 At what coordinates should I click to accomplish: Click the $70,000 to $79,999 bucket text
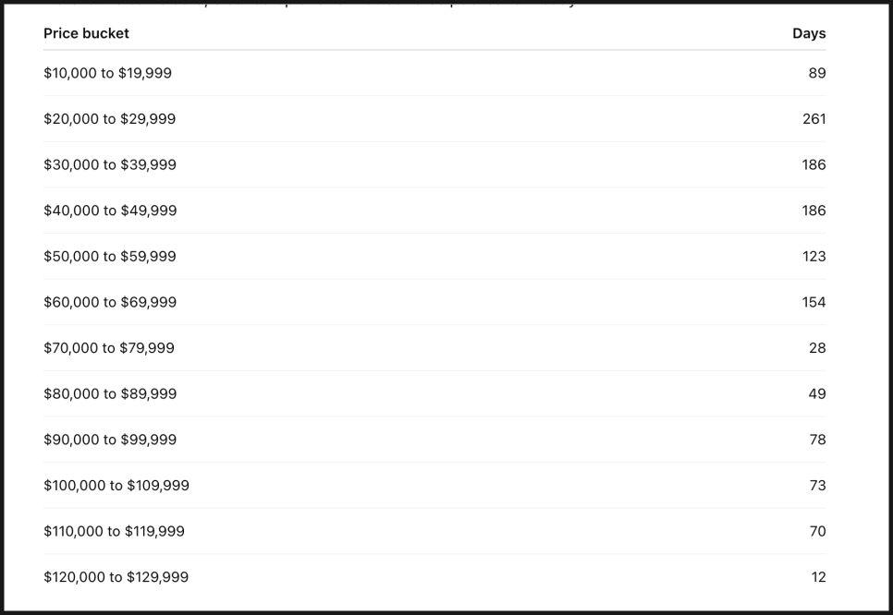point(109,348)
